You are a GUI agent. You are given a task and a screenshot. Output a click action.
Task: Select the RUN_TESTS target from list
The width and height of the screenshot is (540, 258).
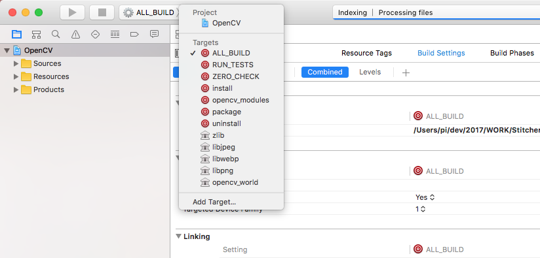231,65
